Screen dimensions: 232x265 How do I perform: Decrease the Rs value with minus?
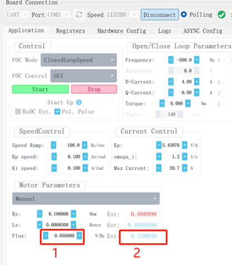40,214
